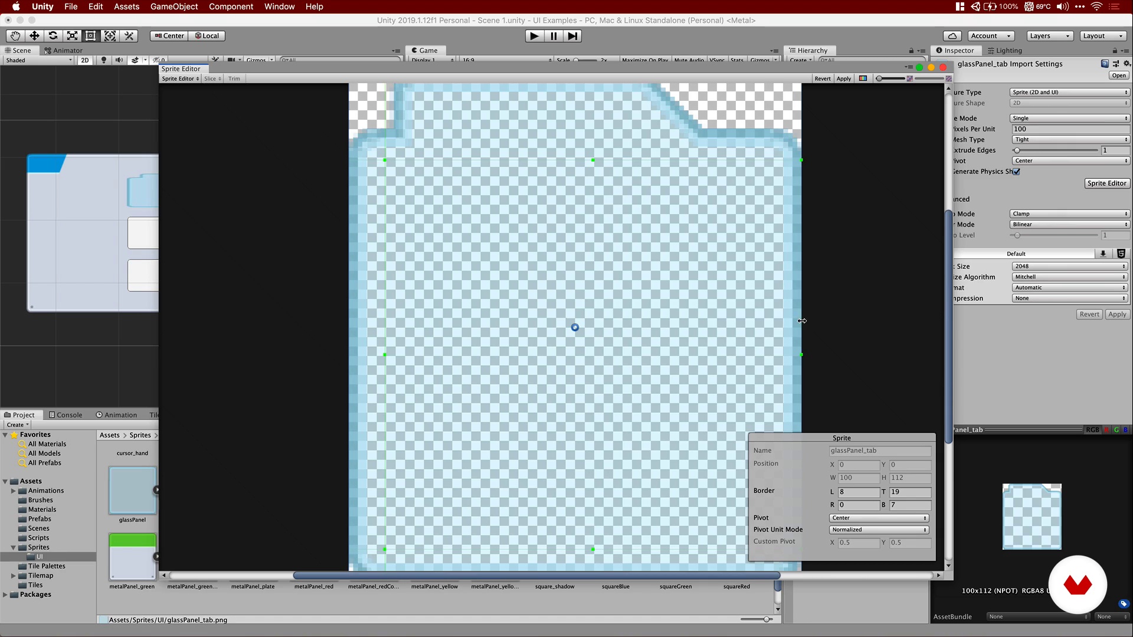The image size is (1133, 637).
Task: Open the GameObject menu
Action: 174,6
